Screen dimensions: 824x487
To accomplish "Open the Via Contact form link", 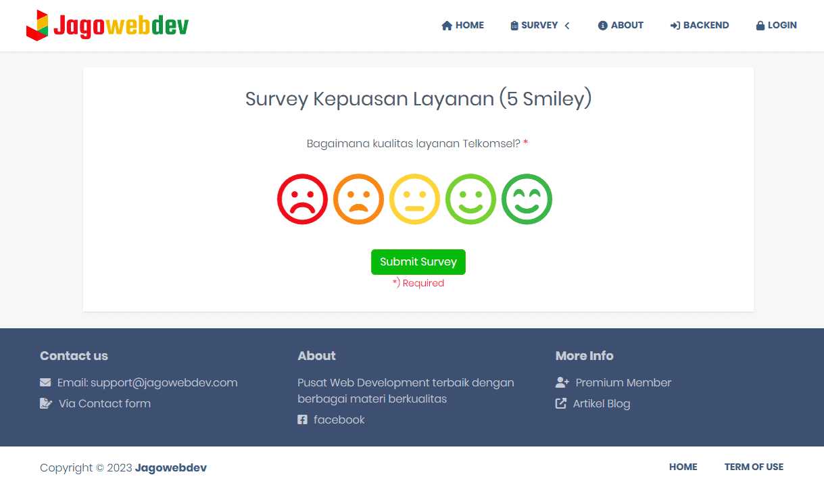I will [105, 403].
